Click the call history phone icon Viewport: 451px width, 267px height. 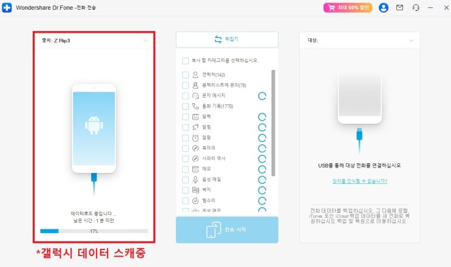coord(195,106)
